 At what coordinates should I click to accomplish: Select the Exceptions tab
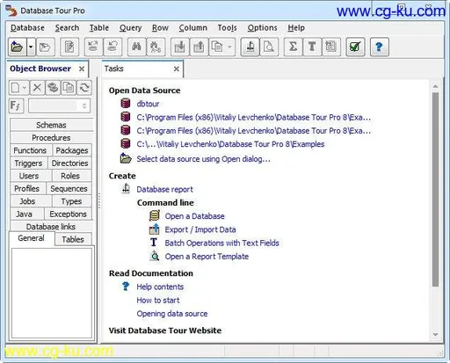(x=68, y=214)
